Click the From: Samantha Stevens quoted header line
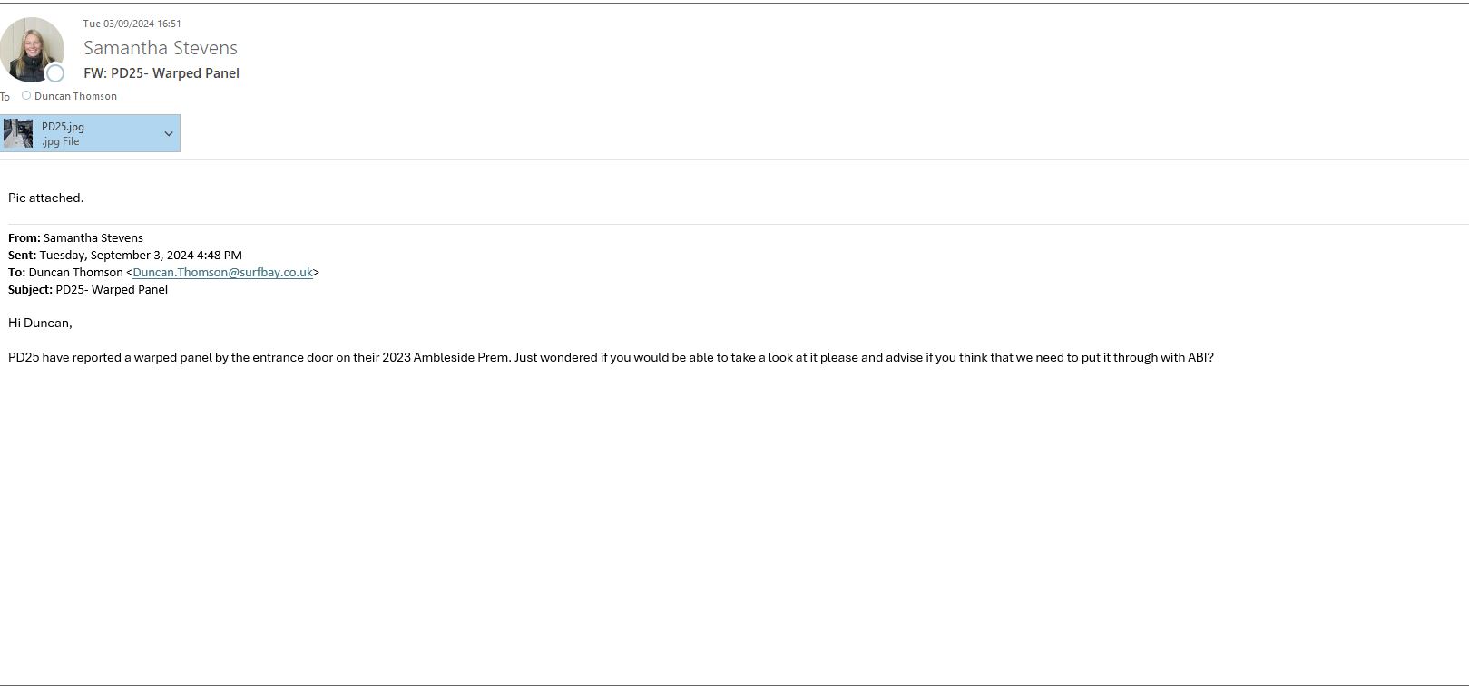Viewport: 1469px width, 686px height. (75, 237)
